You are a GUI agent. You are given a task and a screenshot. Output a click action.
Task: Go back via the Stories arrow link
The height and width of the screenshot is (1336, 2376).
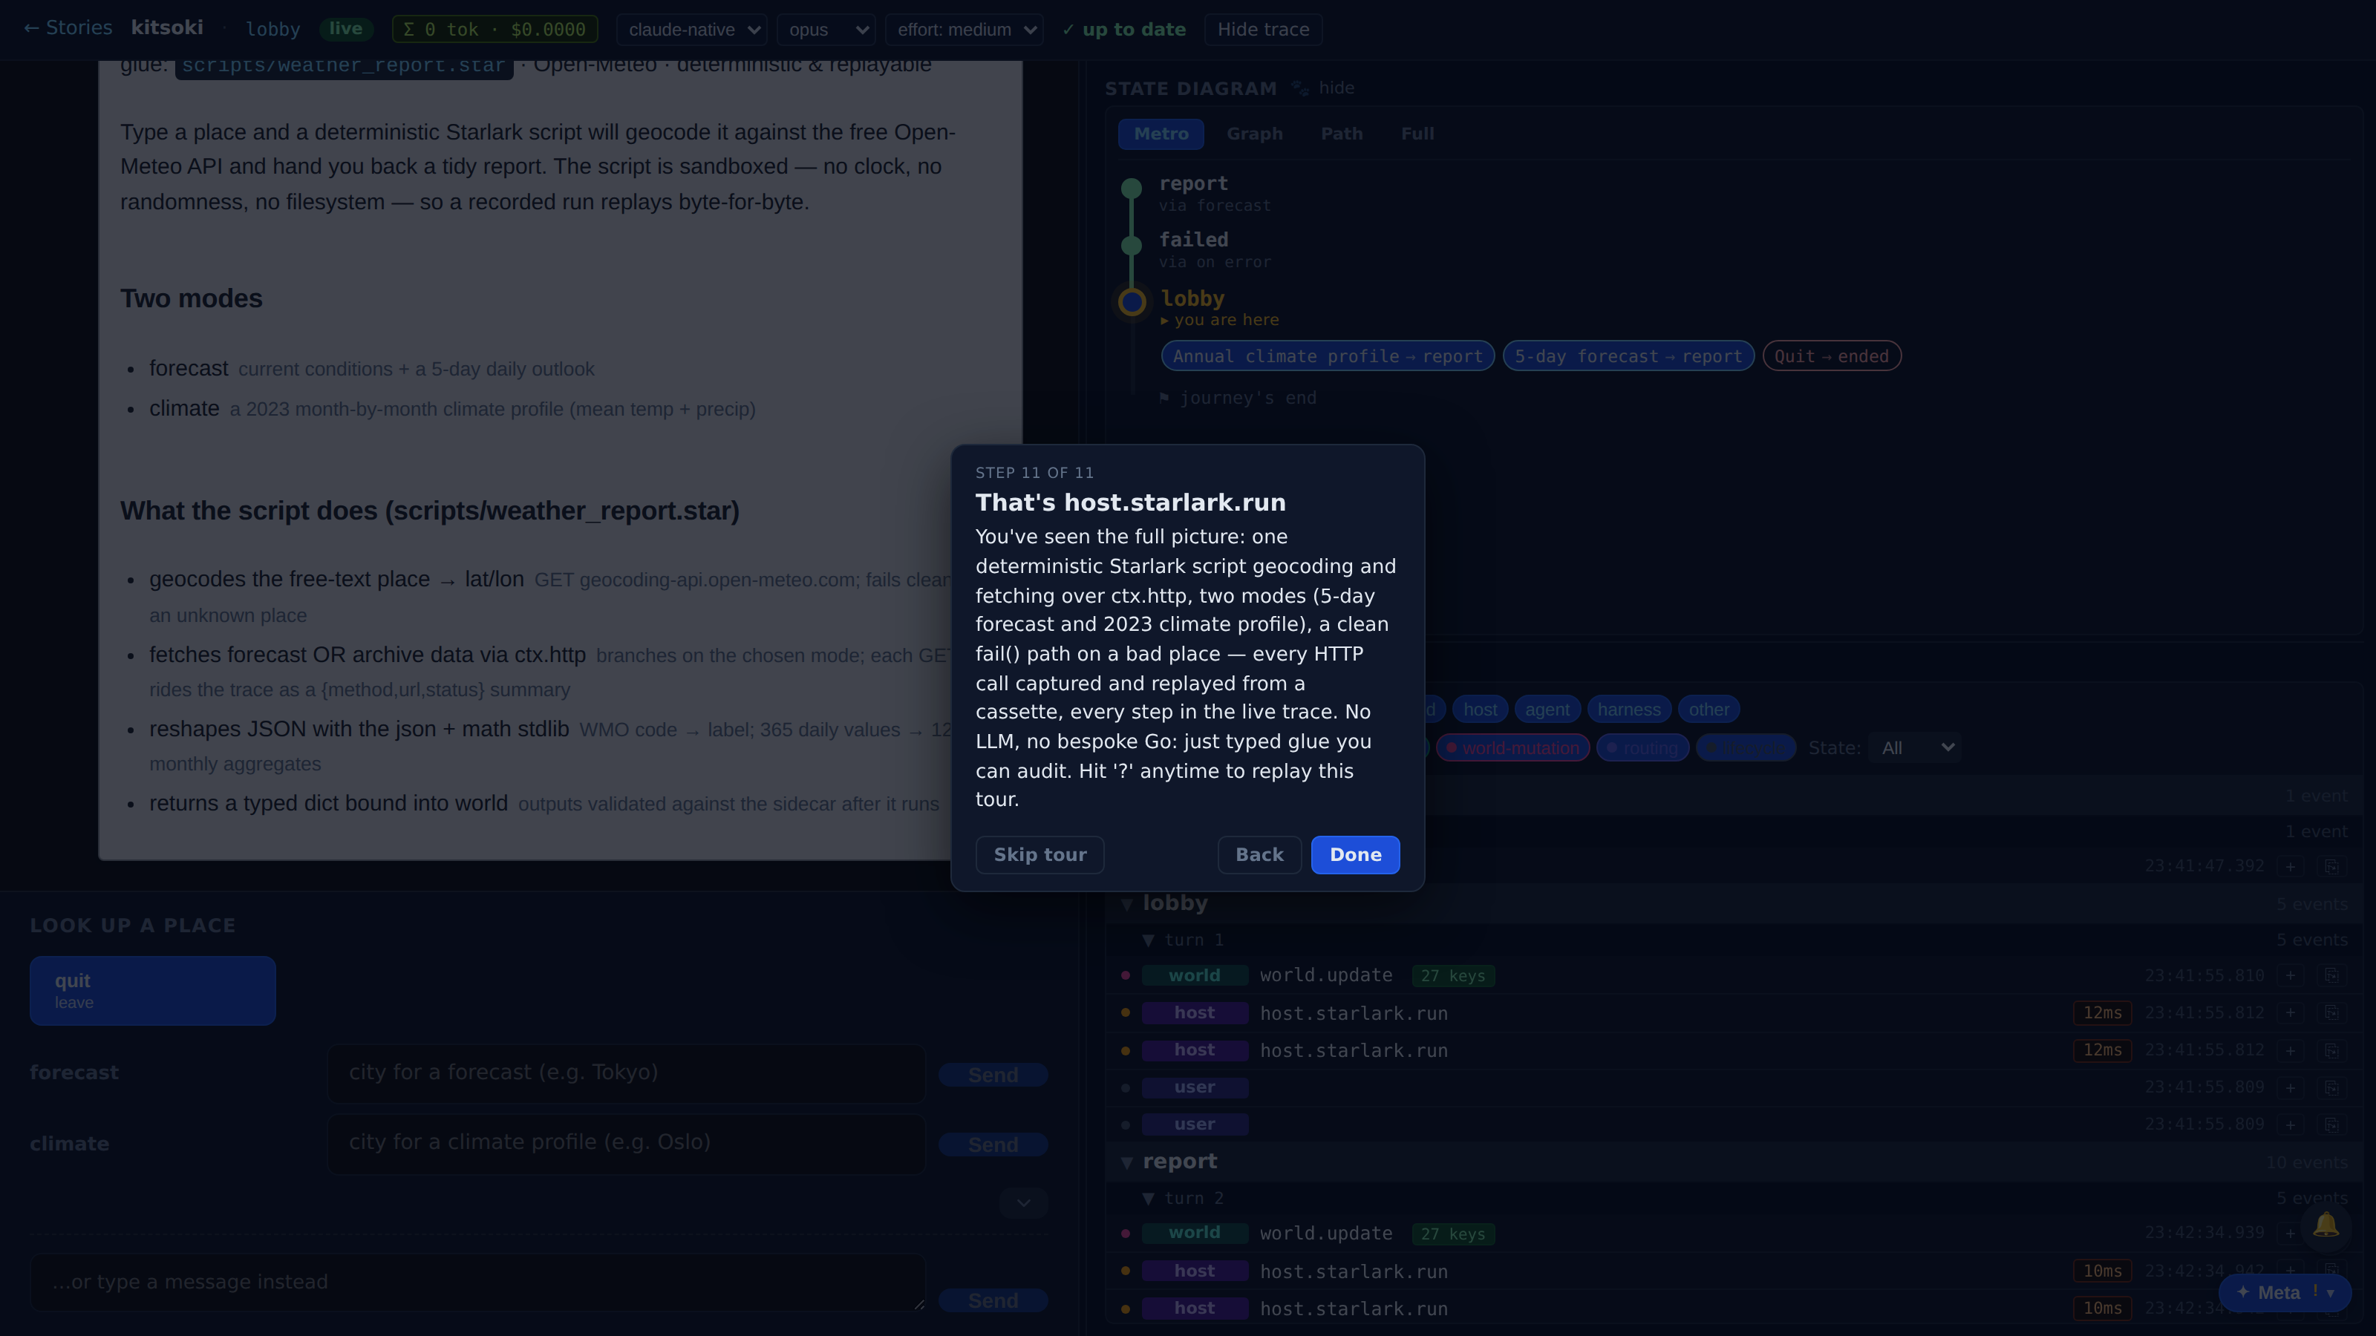pyautogui.click(x=68, y=29)
